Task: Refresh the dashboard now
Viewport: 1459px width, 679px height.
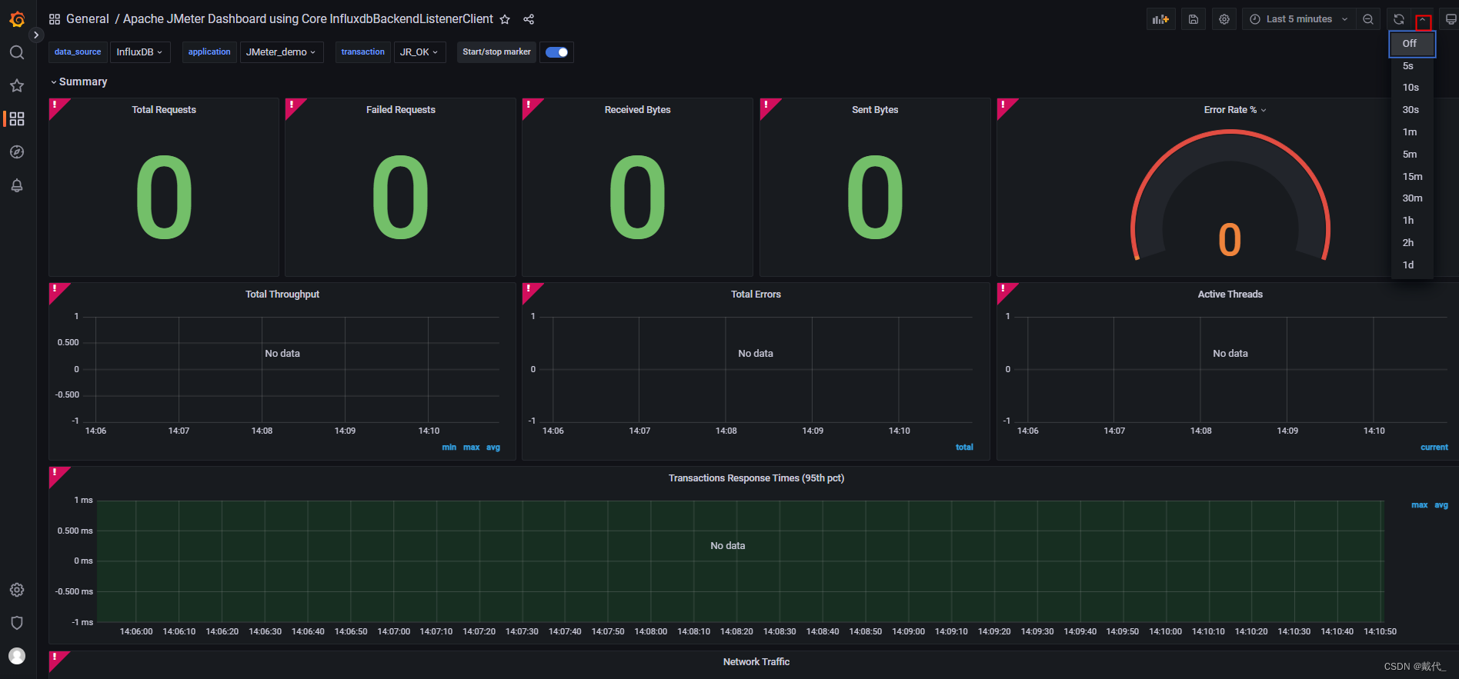Action: pos(1399,19)
